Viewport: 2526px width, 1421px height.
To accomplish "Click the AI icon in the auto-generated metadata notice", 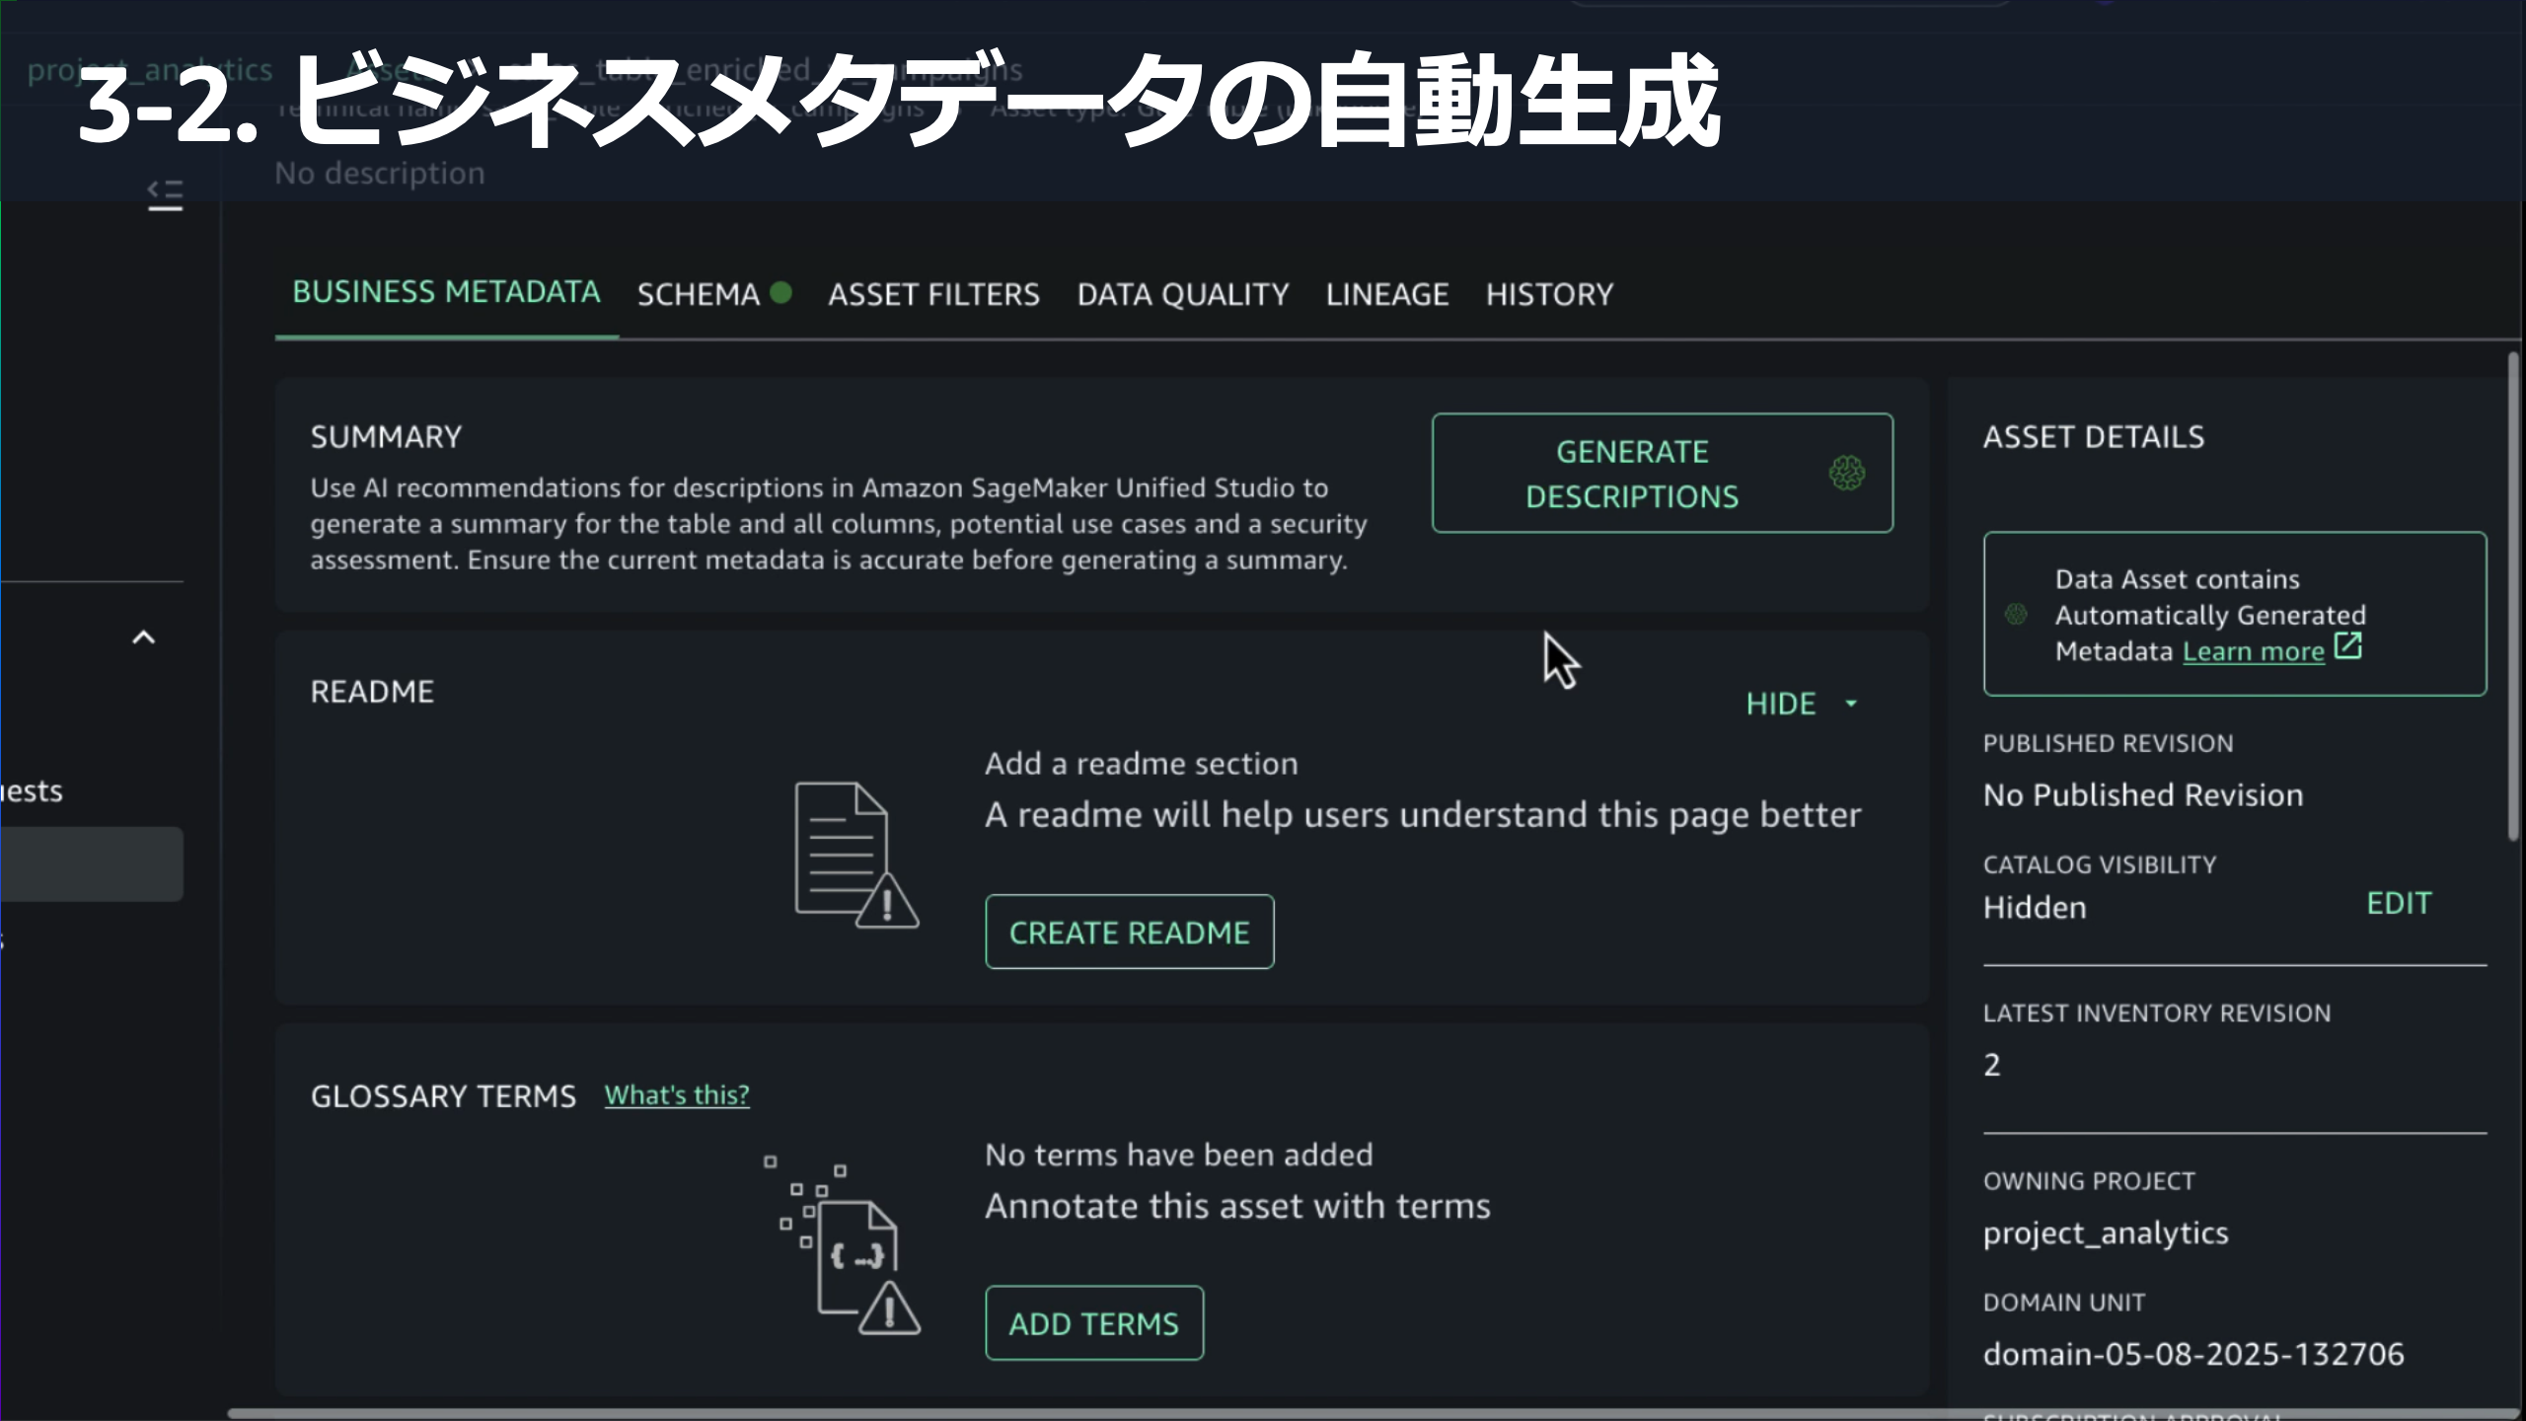I will [x=2016, y=614].
